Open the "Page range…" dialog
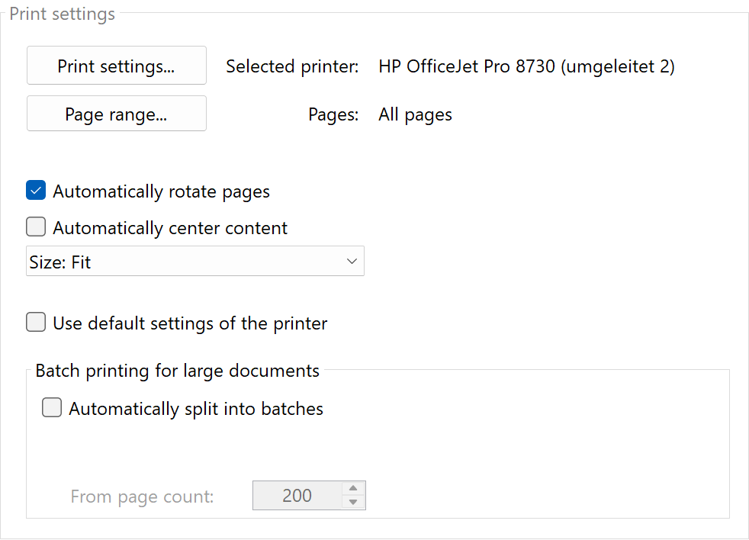The height and width of the screenshot is (540, 749). tap(116, 113)
